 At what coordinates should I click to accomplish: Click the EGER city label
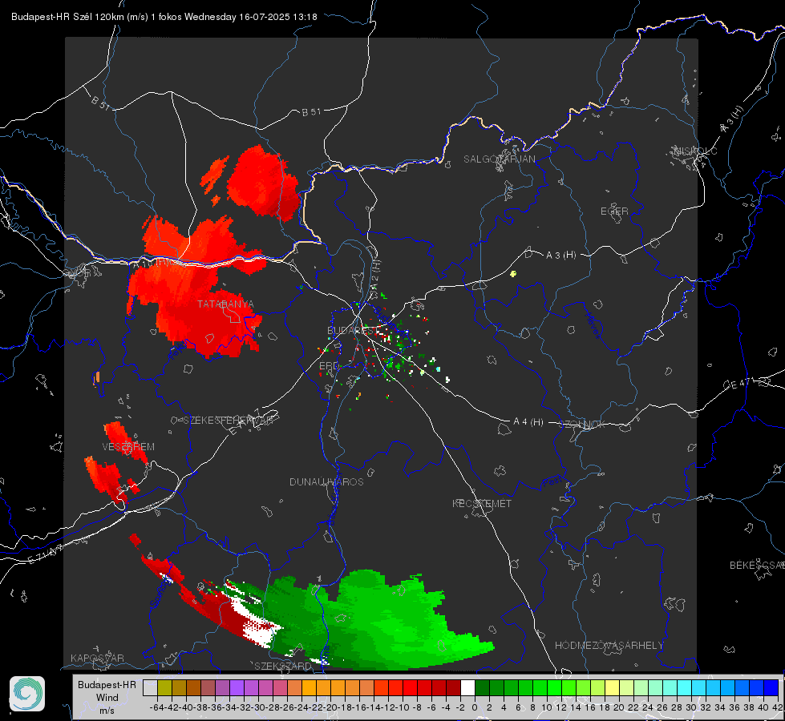[614, 211]
